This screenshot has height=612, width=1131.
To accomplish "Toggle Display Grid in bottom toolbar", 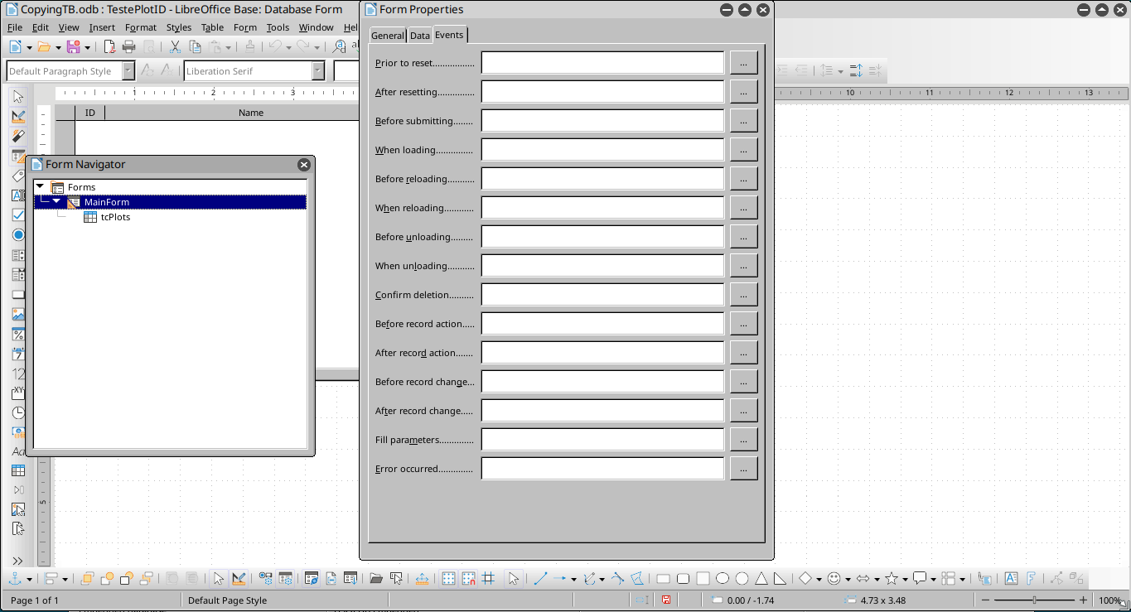I will click(448, 579).
